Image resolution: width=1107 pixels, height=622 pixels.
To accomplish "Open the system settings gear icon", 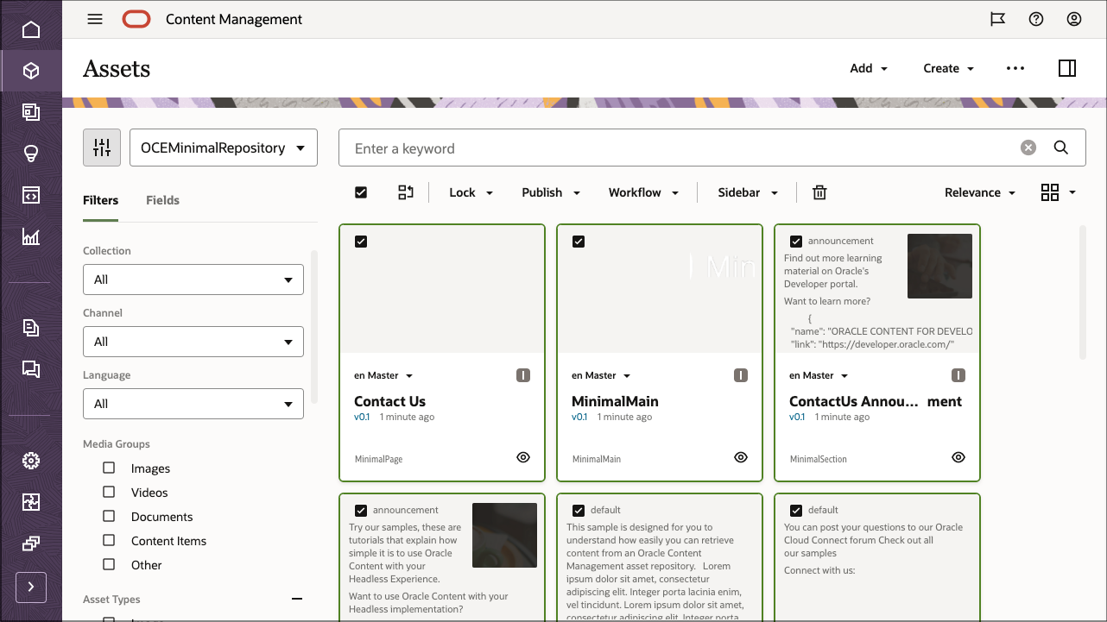I will pyautogui.click(x=31, y=460).
